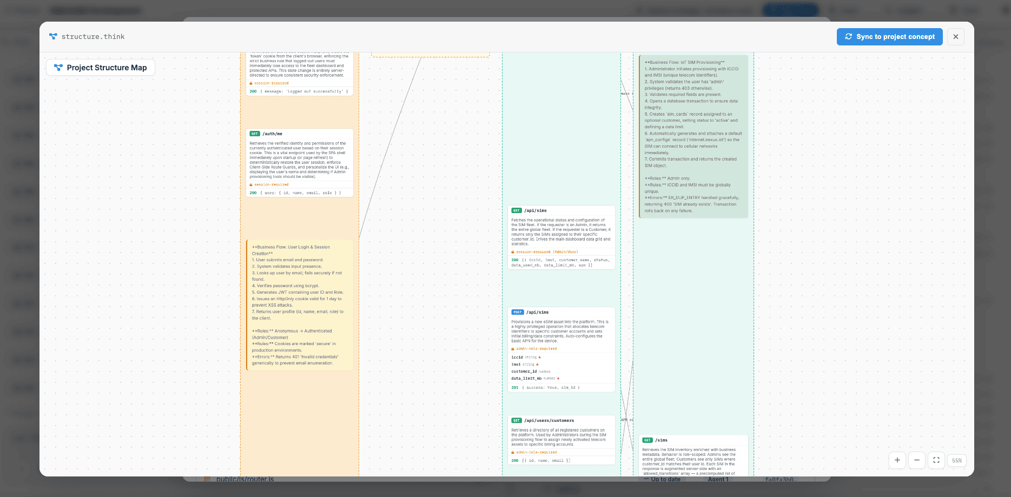Screen dimensions: 1011x497
Task: Click the structure.think title icon
Action: pyautogui.click(x=53, y=36)
